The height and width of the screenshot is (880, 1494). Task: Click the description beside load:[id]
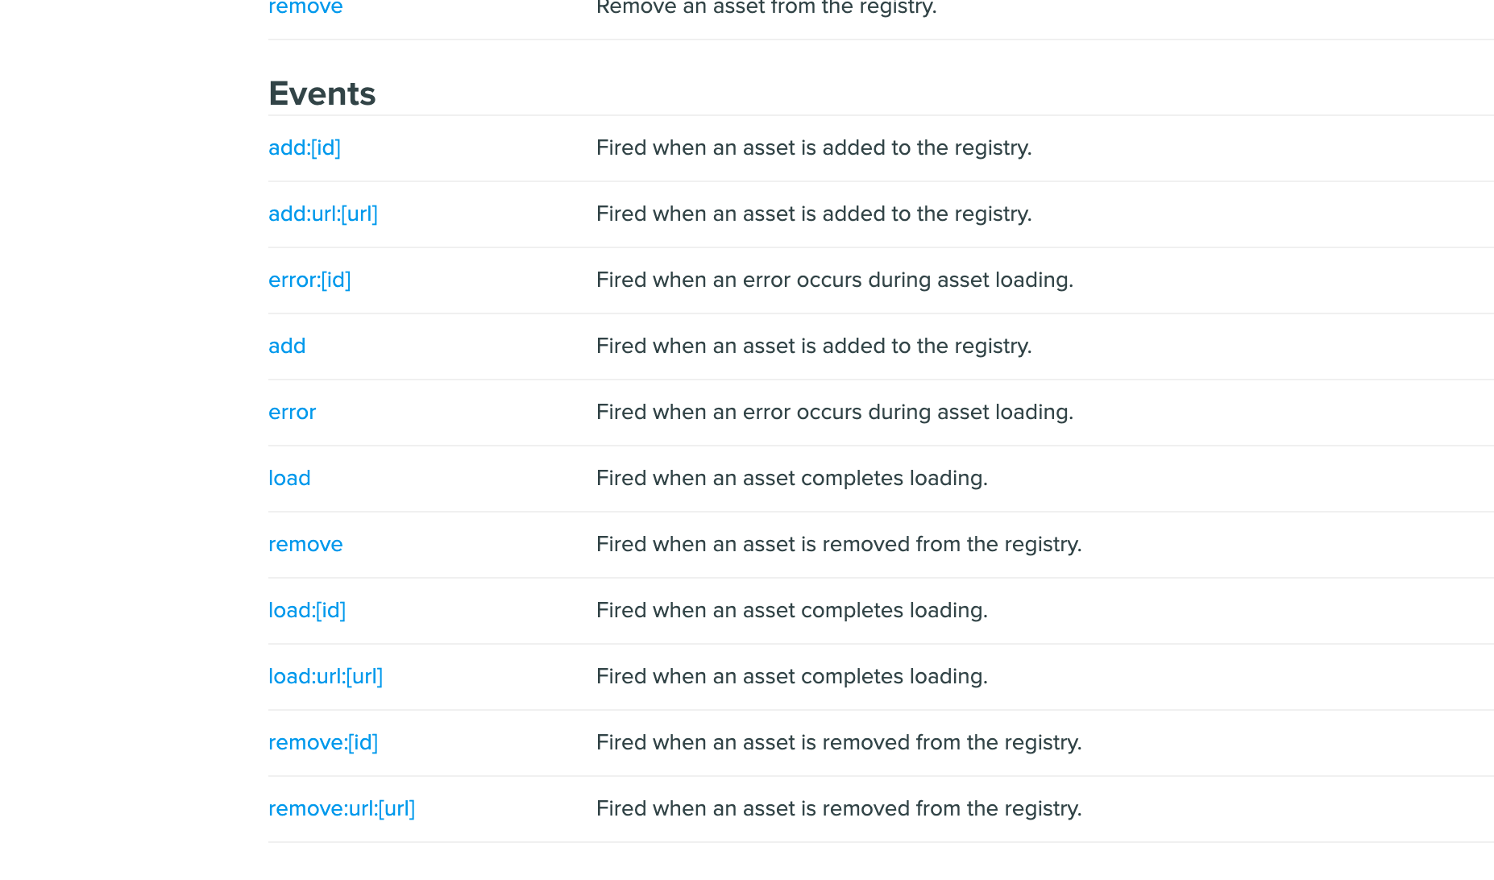[792, 611]
